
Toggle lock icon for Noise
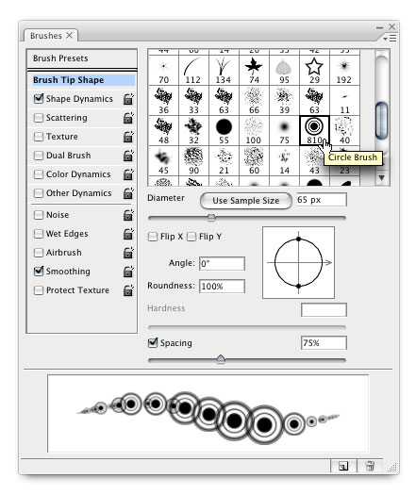(128, 215)
